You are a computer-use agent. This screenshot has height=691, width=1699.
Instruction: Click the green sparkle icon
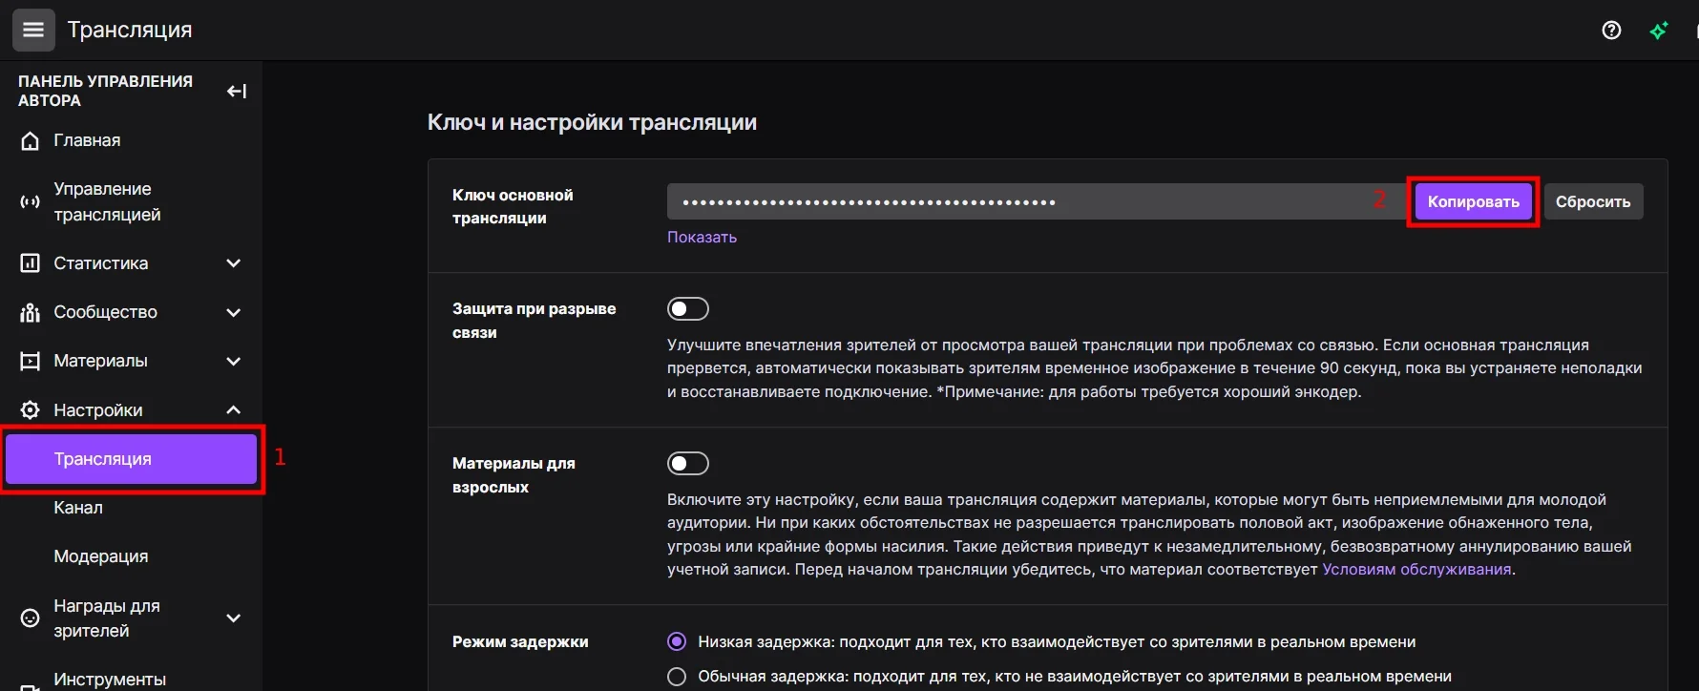(x=1659, y=31)
